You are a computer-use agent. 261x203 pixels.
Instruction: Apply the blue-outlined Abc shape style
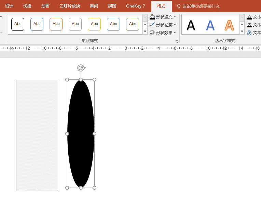point(37,24)
